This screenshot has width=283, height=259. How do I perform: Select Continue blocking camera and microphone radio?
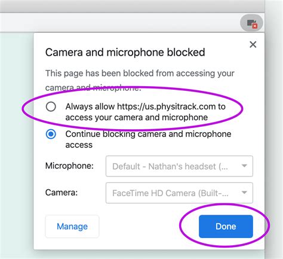51,134
